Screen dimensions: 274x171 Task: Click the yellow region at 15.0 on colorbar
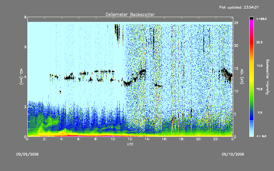coord(251,66)
